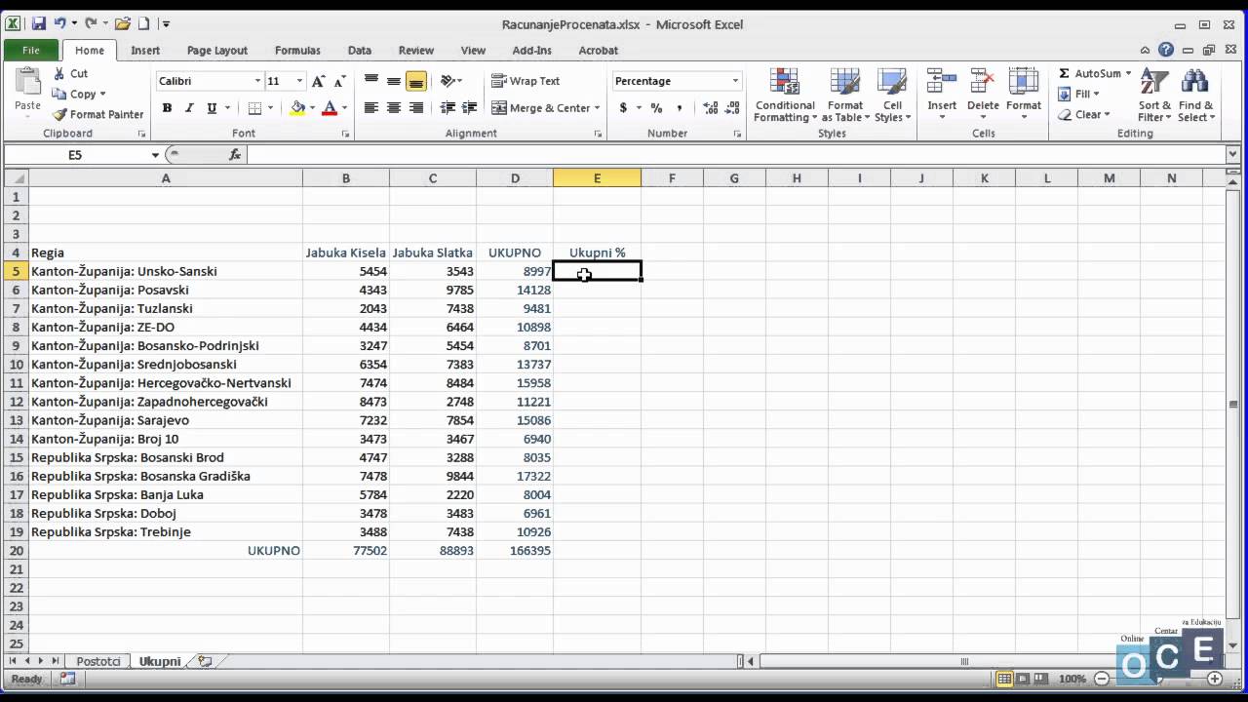Increase font size with Grow Font icon
The height and width of the screenshot is (702, 1248).
(318, 81)
